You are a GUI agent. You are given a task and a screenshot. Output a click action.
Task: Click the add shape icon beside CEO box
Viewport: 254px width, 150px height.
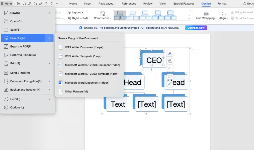coord(170,54)
